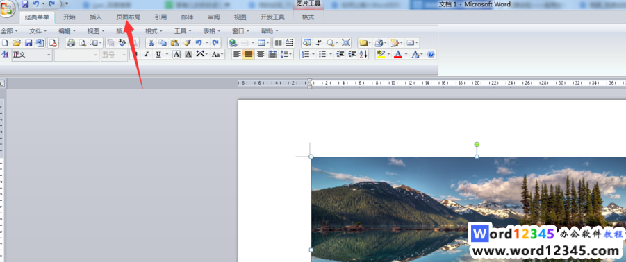
Task: Click the Redo arrow in the classic toolbar
Action: point(215,42)
